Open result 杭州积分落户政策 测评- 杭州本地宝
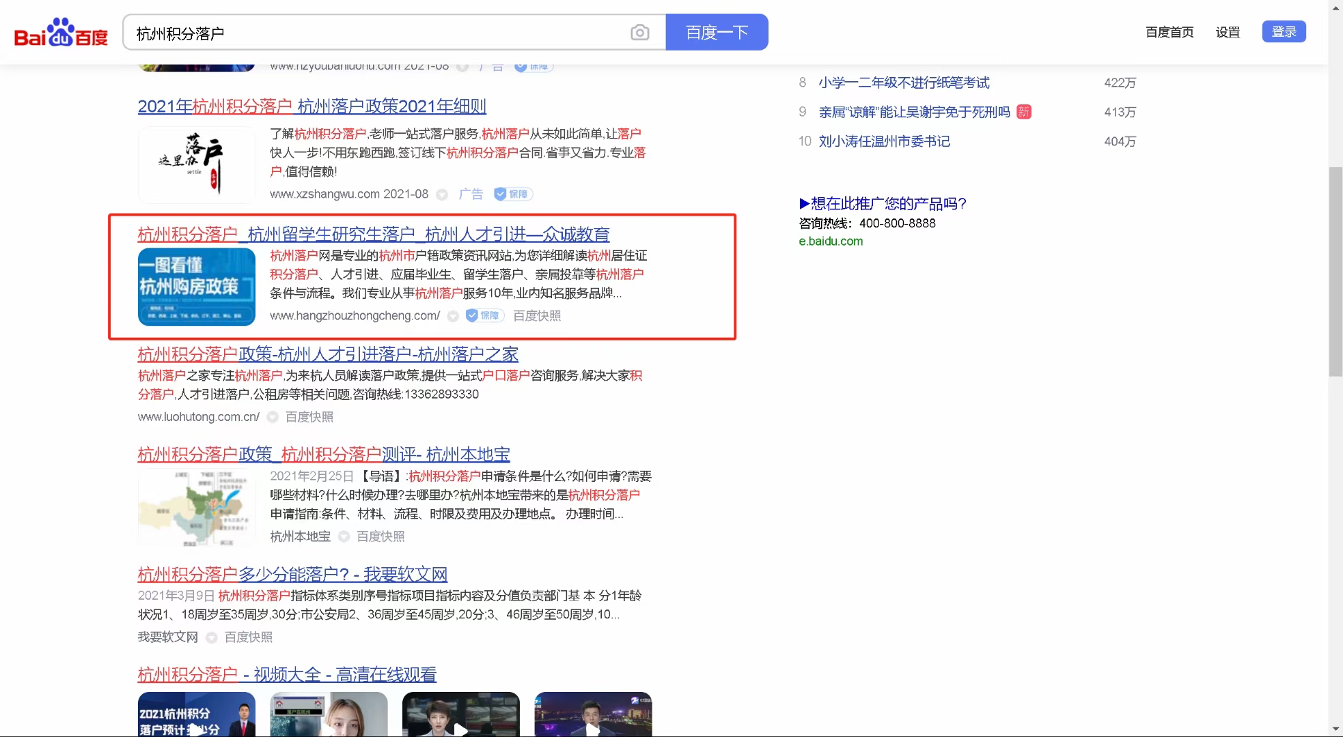The width and height of the screenshot is (1343, 737). (x=324, y=454)
